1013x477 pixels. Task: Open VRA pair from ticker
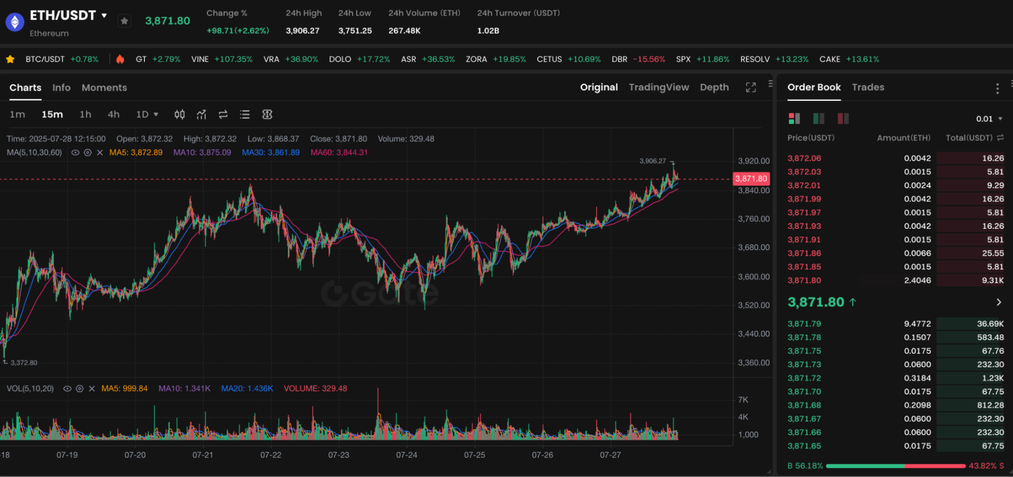(x=291, y=59)
